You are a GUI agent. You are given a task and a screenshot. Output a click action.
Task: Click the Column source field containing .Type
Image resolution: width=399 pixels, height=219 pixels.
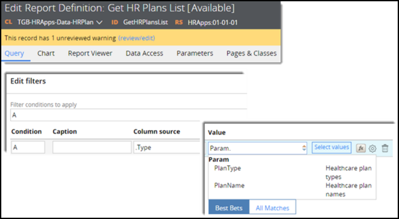pyautogui.click(x=166, y=147)
